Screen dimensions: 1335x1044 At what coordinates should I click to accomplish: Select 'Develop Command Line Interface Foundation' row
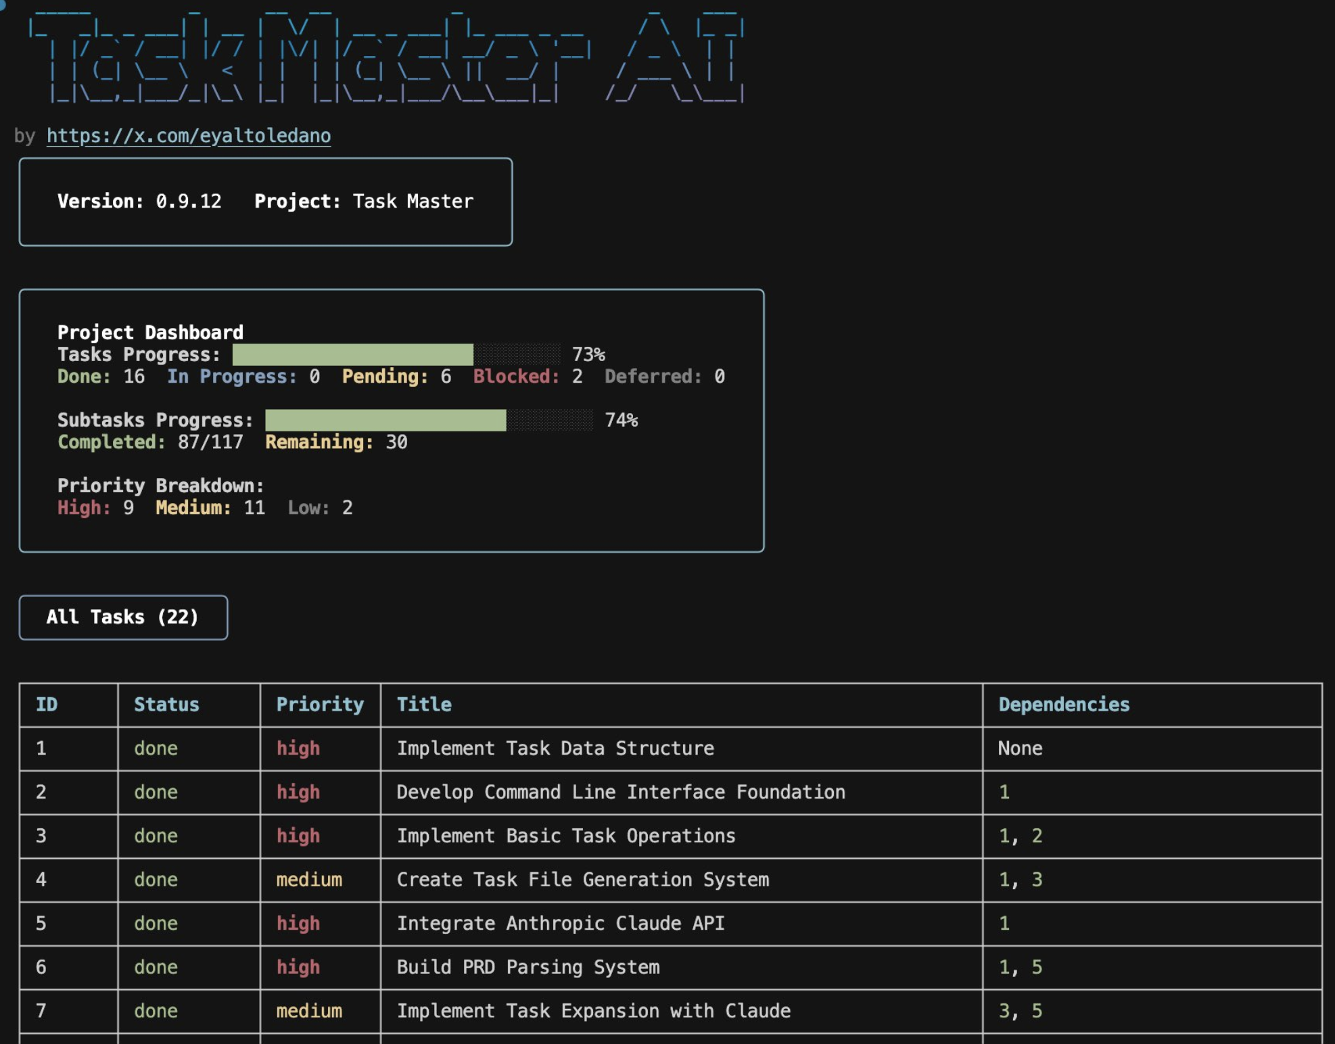[x=620, y=792]
